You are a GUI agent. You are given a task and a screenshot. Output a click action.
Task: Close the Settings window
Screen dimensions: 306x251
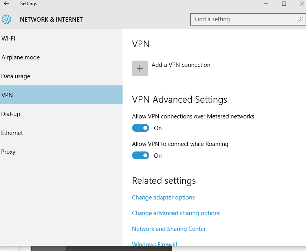301,4
